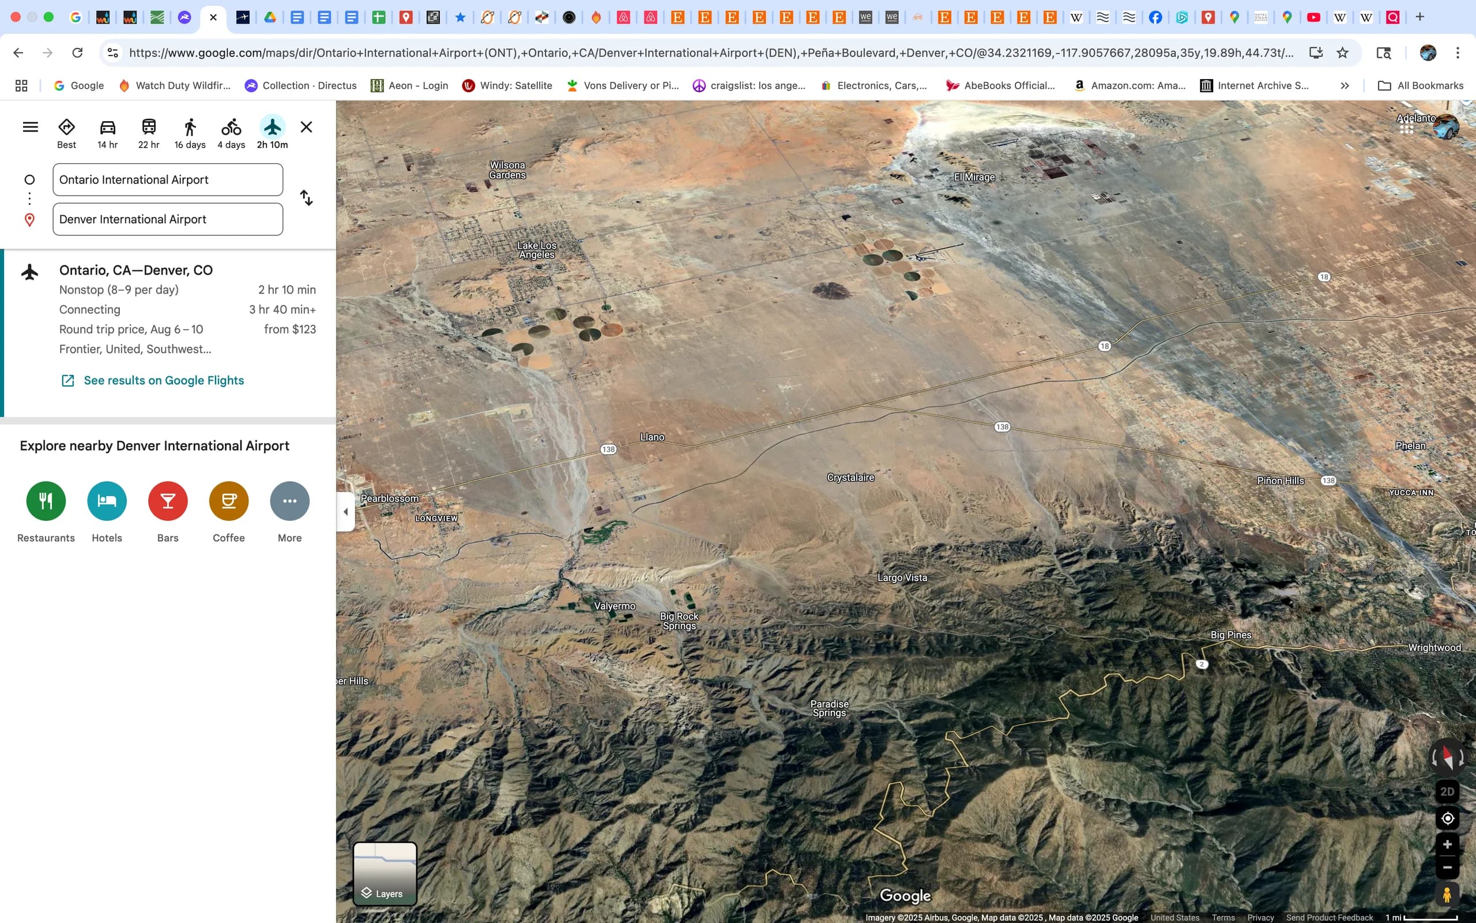Explore nearby Coffee shops

[229, 512]
